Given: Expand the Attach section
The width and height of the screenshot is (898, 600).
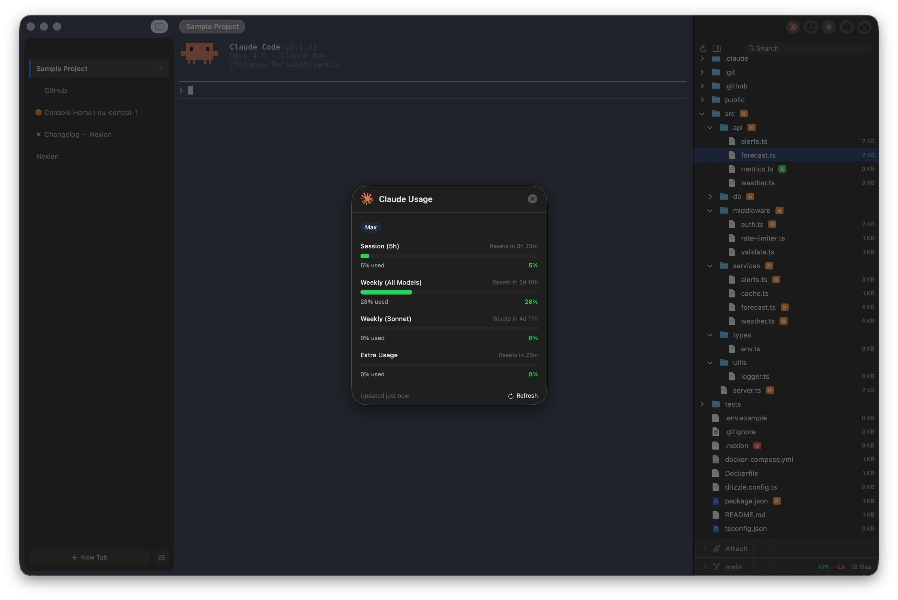Looking at the screenshot, I should [704, 549].
